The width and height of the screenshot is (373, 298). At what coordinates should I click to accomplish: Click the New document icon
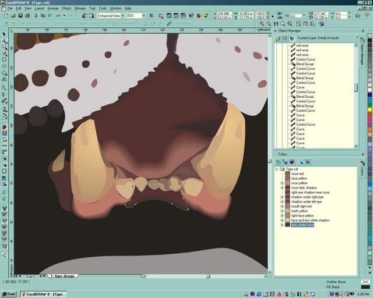6,16
